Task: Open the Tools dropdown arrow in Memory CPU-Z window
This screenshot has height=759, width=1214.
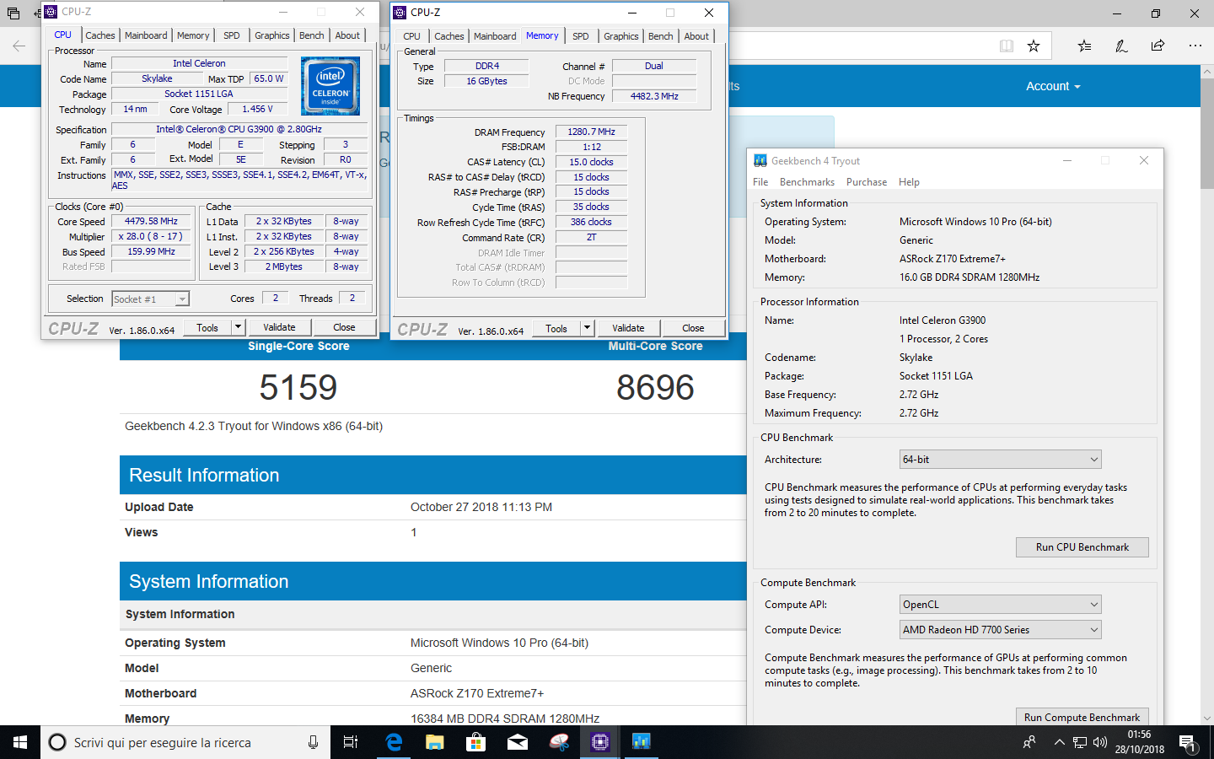Action: pos(587,328)
